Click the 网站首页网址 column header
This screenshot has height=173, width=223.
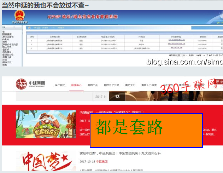pos(176,37)
